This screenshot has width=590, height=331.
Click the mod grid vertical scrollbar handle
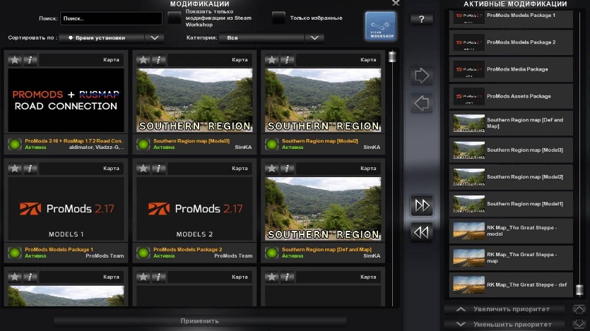coord(392,57)
